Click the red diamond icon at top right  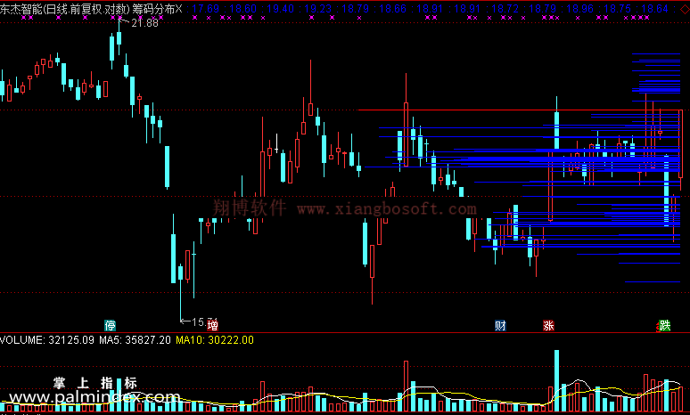pos(686,8)
